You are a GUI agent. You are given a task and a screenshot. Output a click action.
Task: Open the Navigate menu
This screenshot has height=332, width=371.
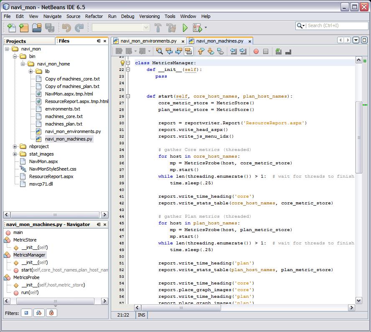tap(53, 16)
